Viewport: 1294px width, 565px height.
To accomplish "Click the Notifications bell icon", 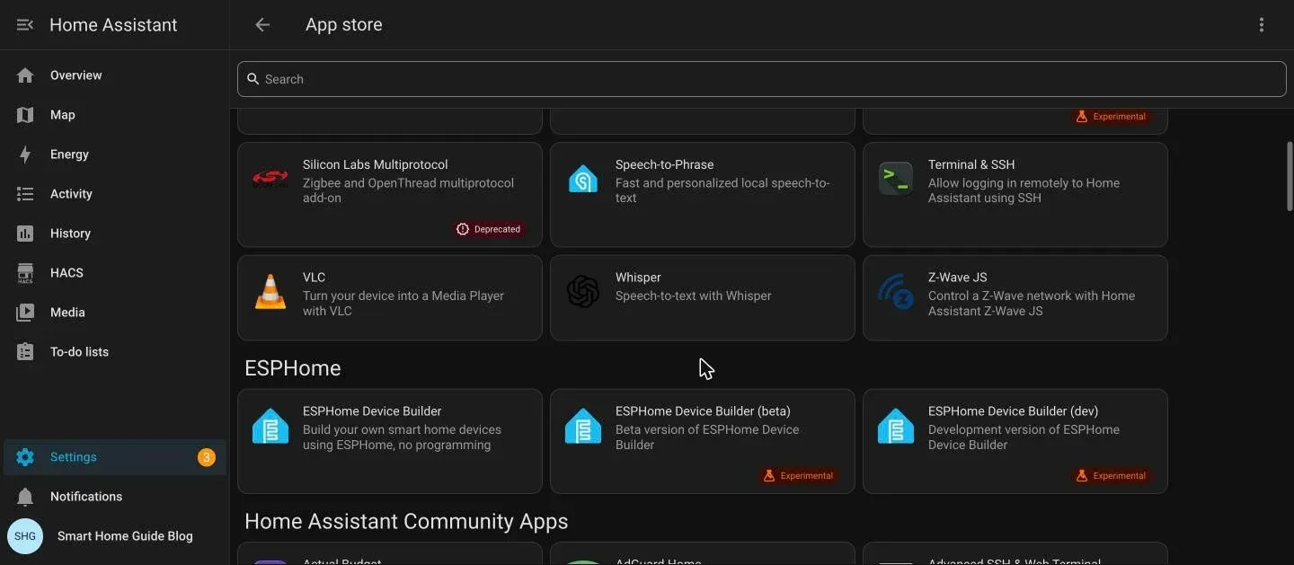I will 25,497.
